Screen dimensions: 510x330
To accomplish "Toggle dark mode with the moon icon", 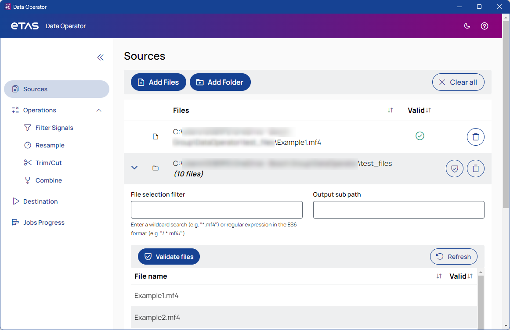I will (467, 26).
